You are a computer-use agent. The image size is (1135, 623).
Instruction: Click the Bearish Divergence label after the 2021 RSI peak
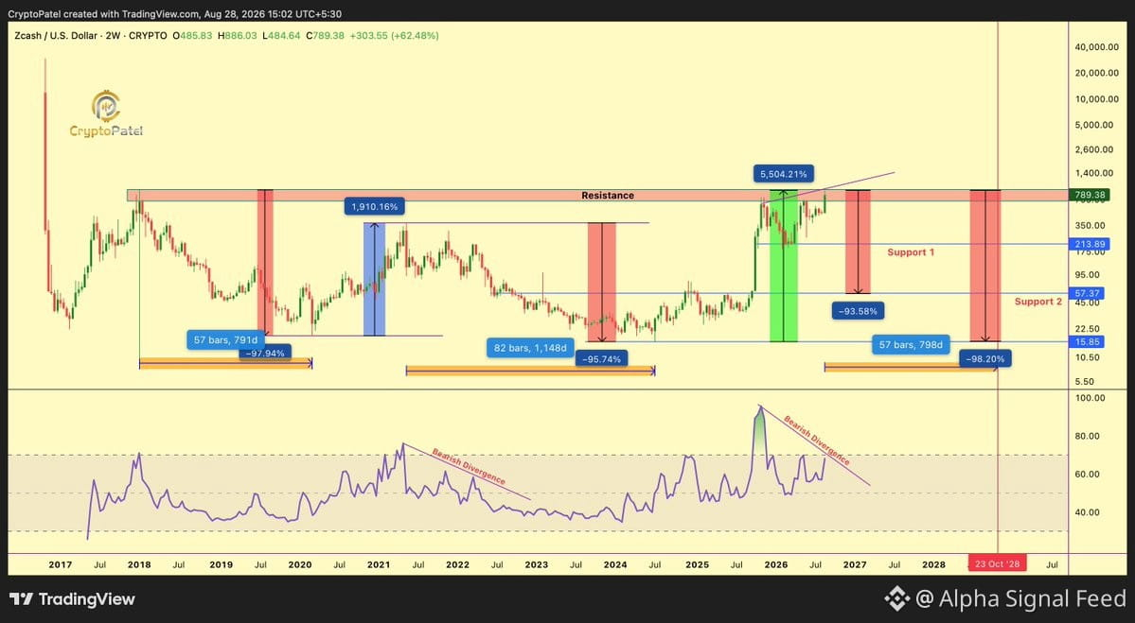[x=469, y=467]
